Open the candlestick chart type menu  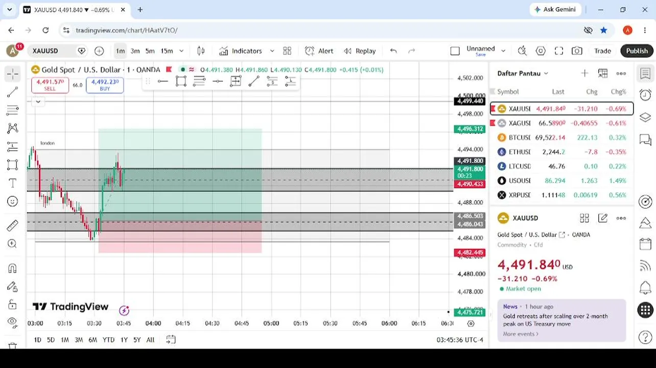(x=201, y=51)
